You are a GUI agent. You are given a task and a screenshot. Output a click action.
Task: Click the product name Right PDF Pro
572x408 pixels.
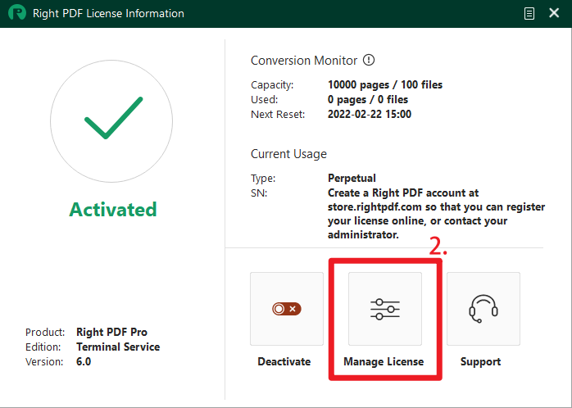tap(111, 332)
